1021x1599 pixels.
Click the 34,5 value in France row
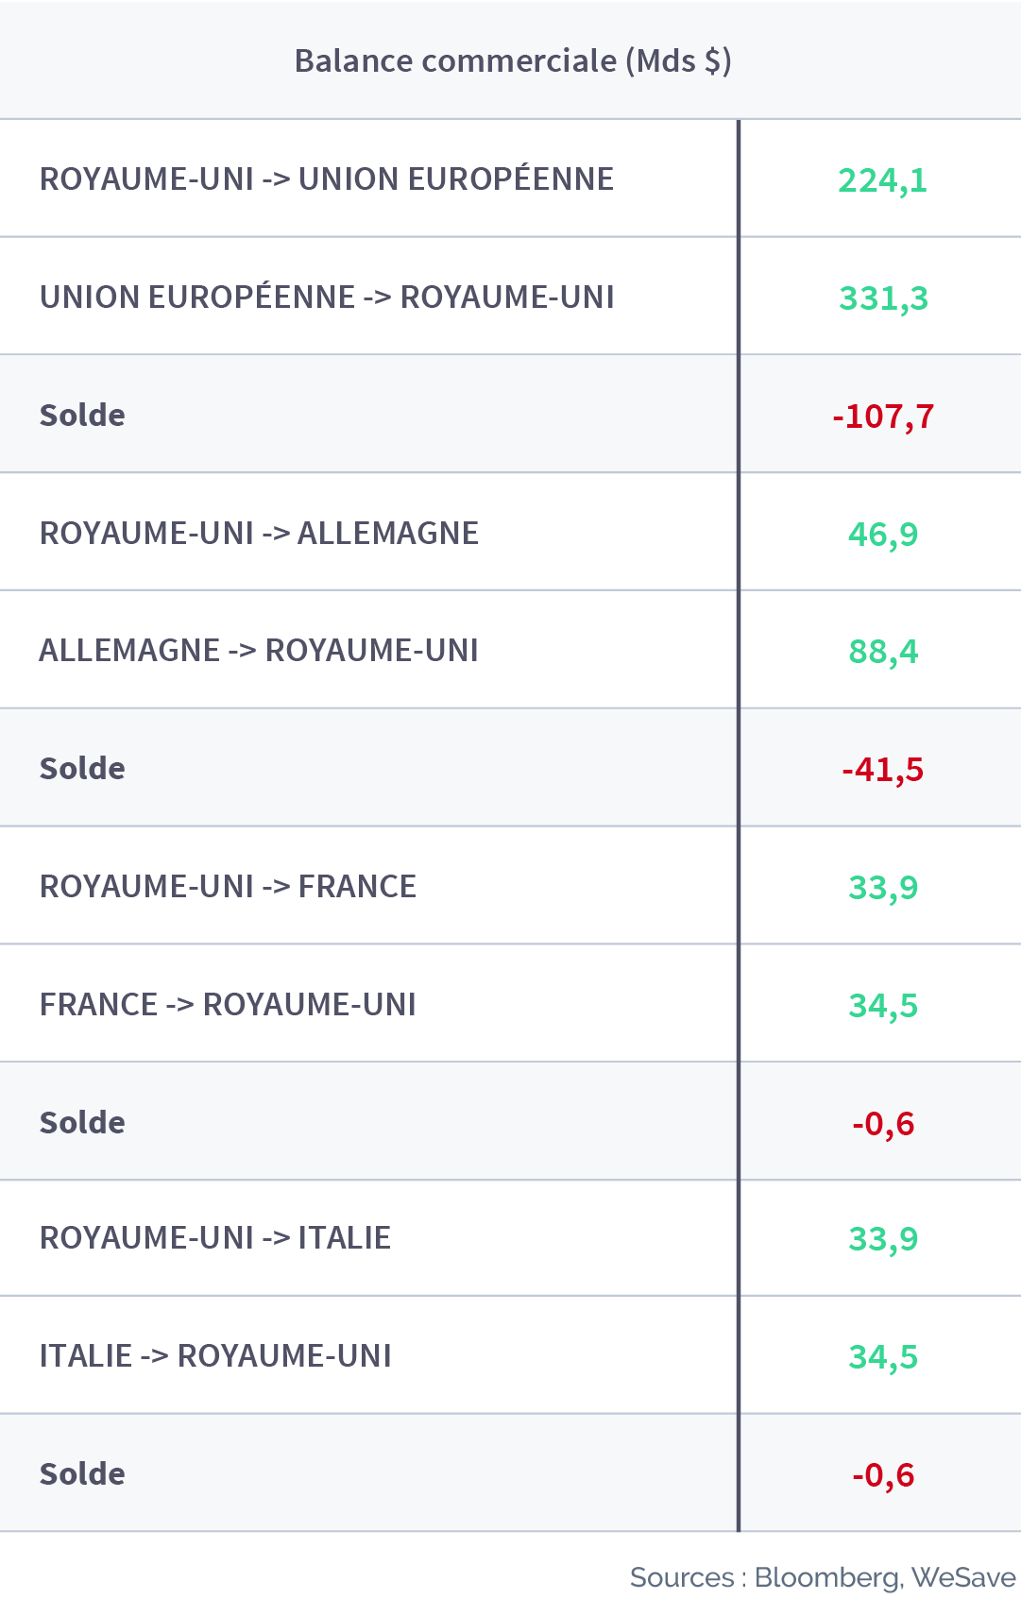pos(883,1005)
